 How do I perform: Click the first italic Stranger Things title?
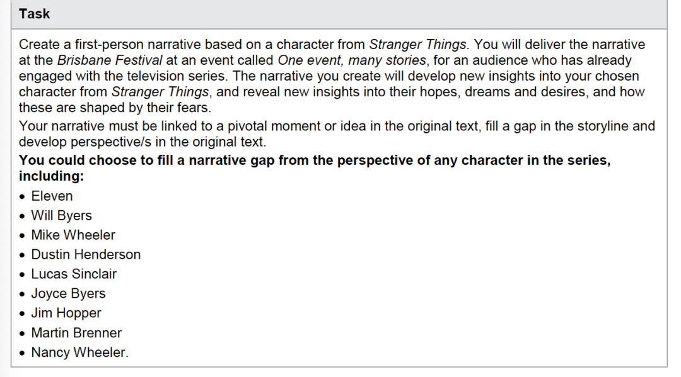pos(419,44)
